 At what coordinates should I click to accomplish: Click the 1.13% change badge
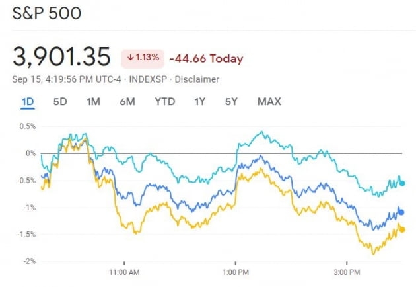click(x=140, y=58)
